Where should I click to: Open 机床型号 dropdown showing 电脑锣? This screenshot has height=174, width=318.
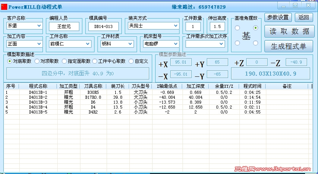coord(161,44)
